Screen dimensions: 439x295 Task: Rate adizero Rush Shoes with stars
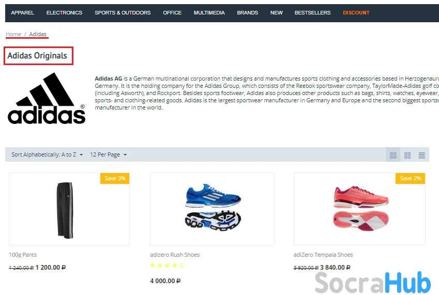click(167, 266)
